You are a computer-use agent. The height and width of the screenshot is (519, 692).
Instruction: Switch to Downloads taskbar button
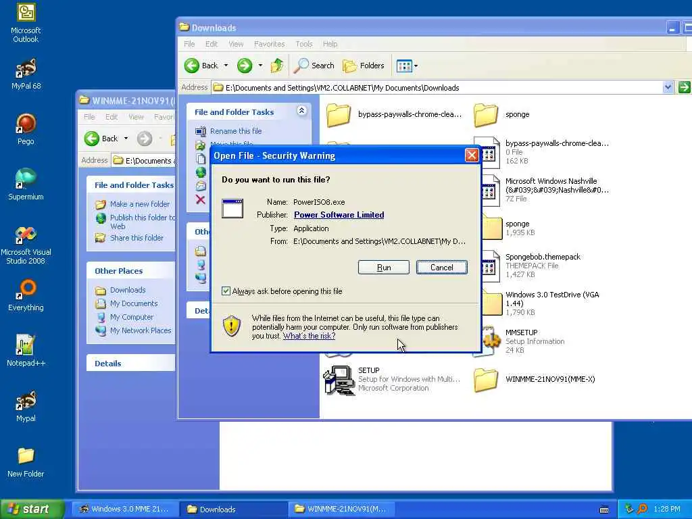click(x=233, y=510)
